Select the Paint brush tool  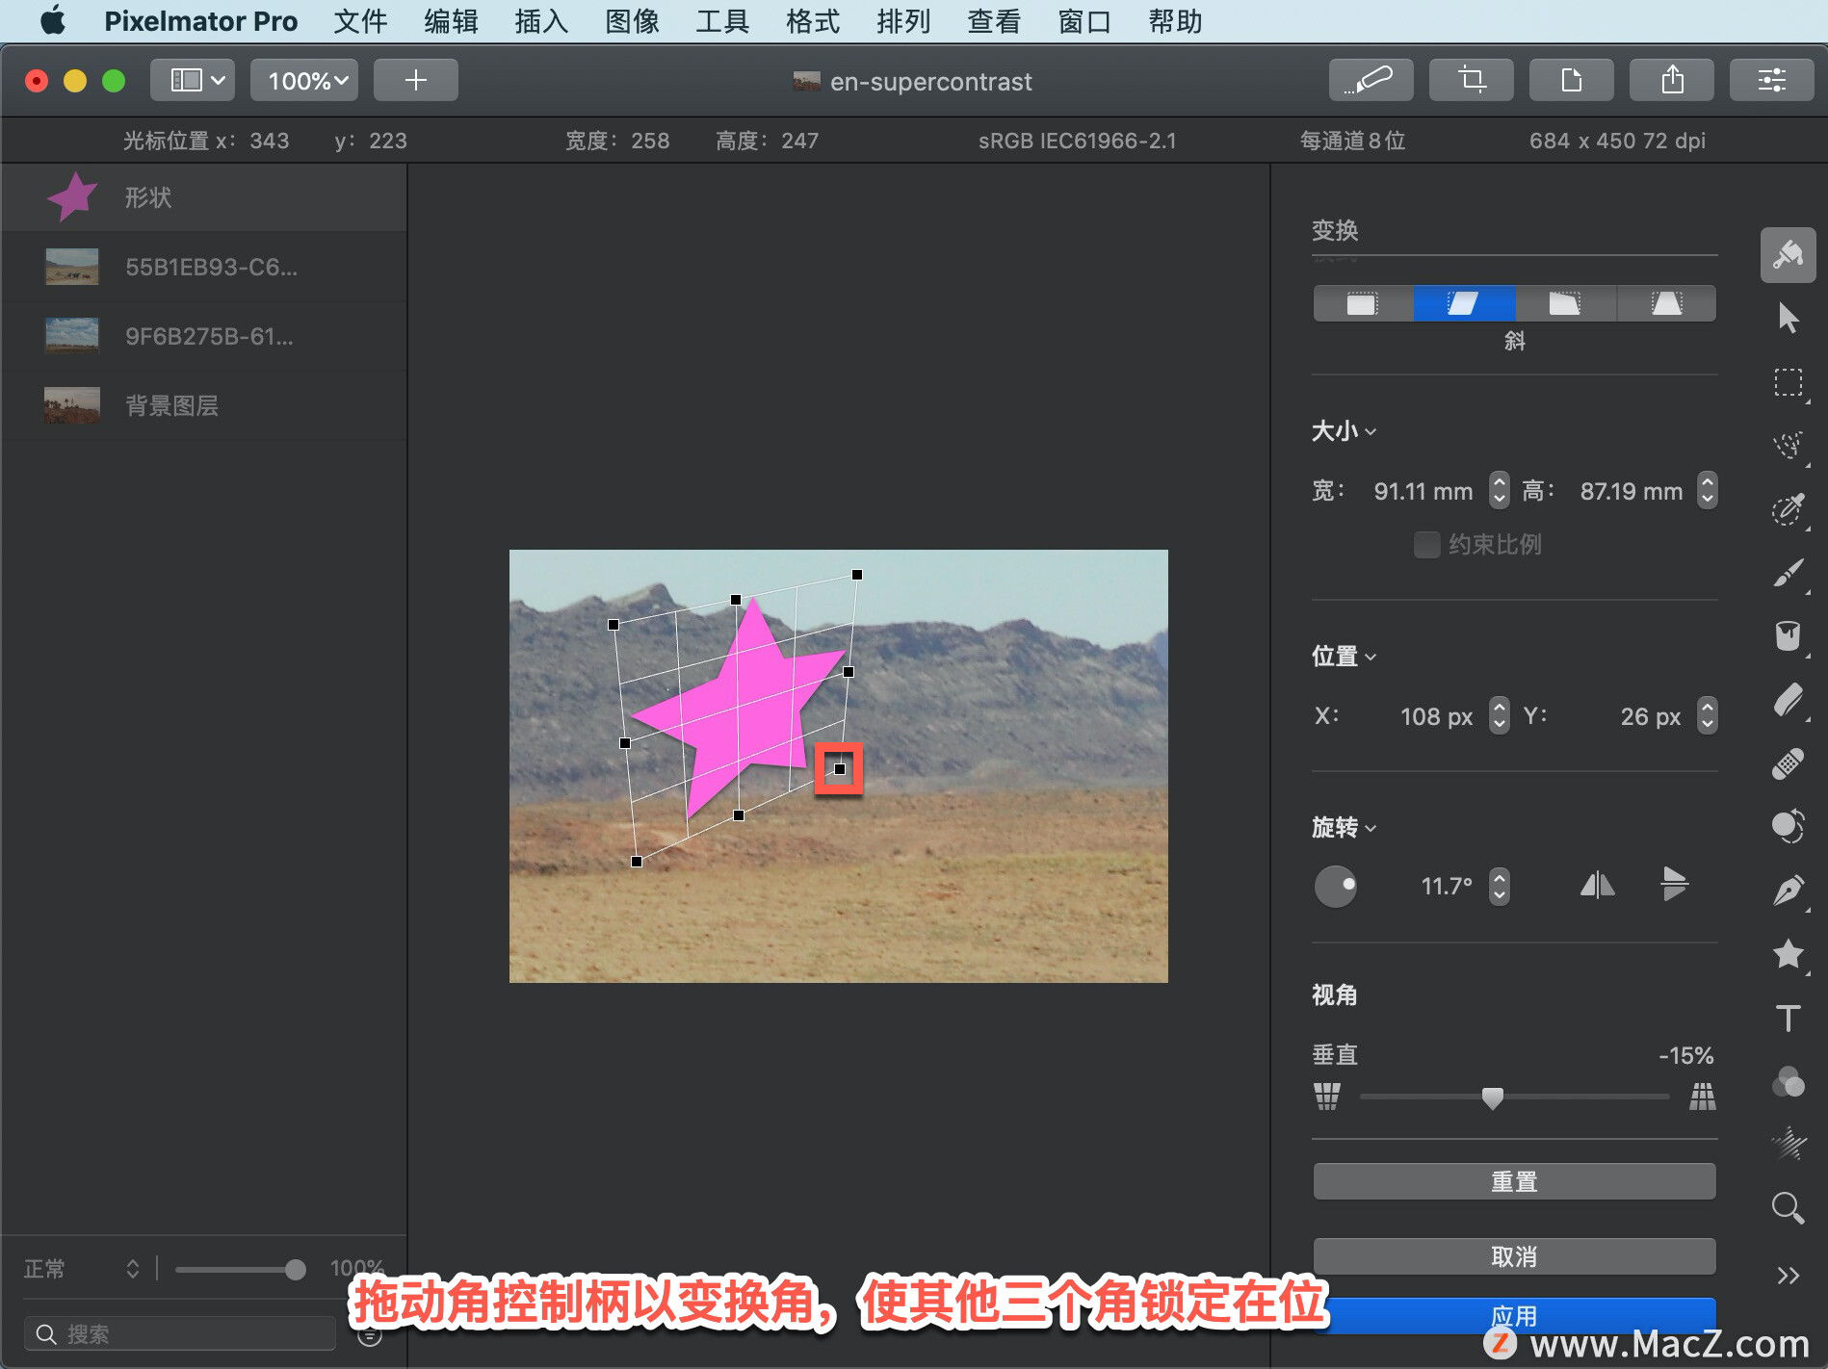[1788, 573]
